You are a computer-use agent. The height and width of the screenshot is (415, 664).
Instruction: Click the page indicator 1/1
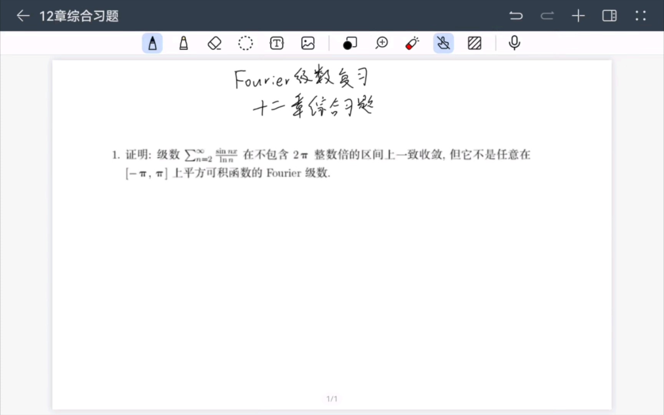tap(332, 399)
